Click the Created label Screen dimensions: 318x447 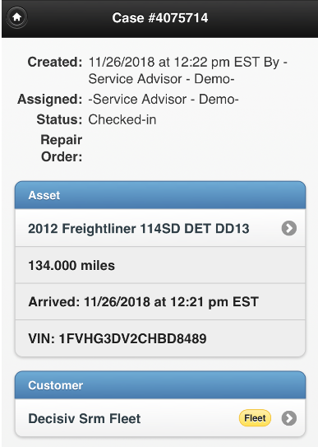[55, 62]
